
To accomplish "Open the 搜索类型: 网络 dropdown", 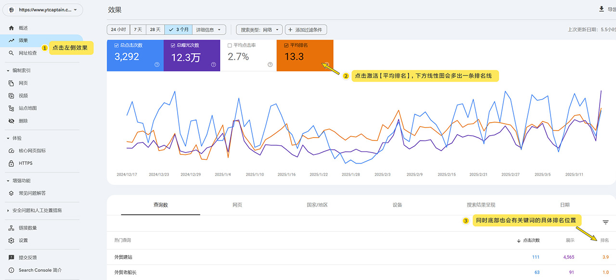I will [x=259, y=30].
